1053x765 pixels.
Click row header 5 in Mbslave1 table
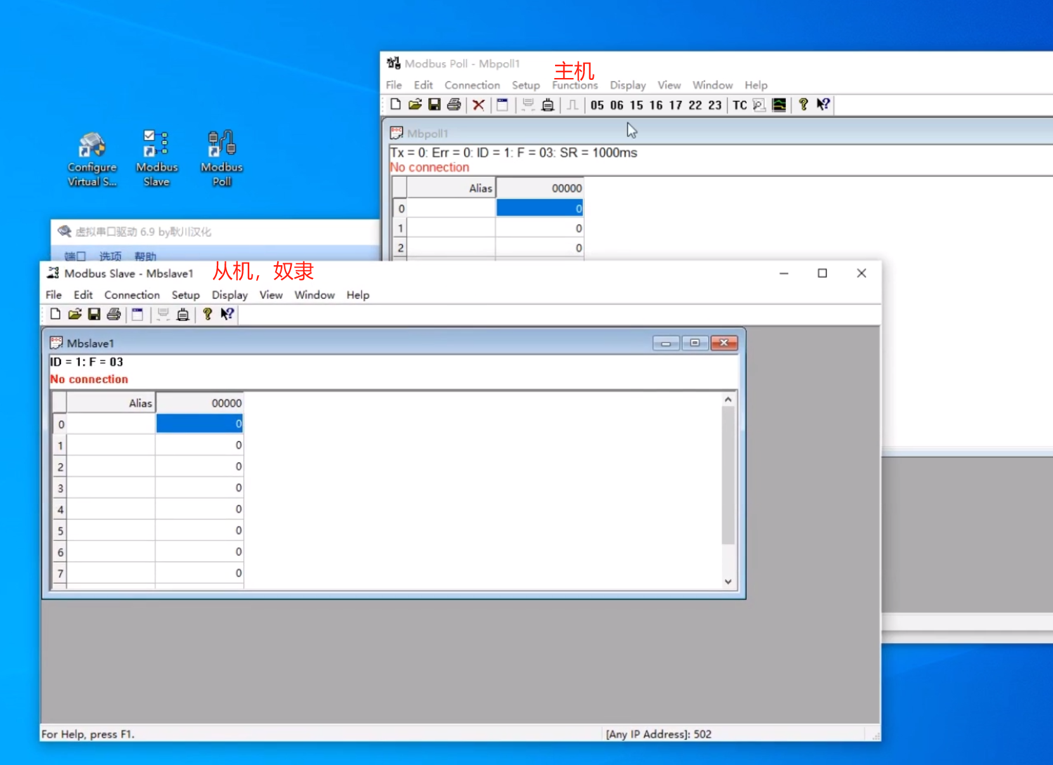(x=60, y=530)
